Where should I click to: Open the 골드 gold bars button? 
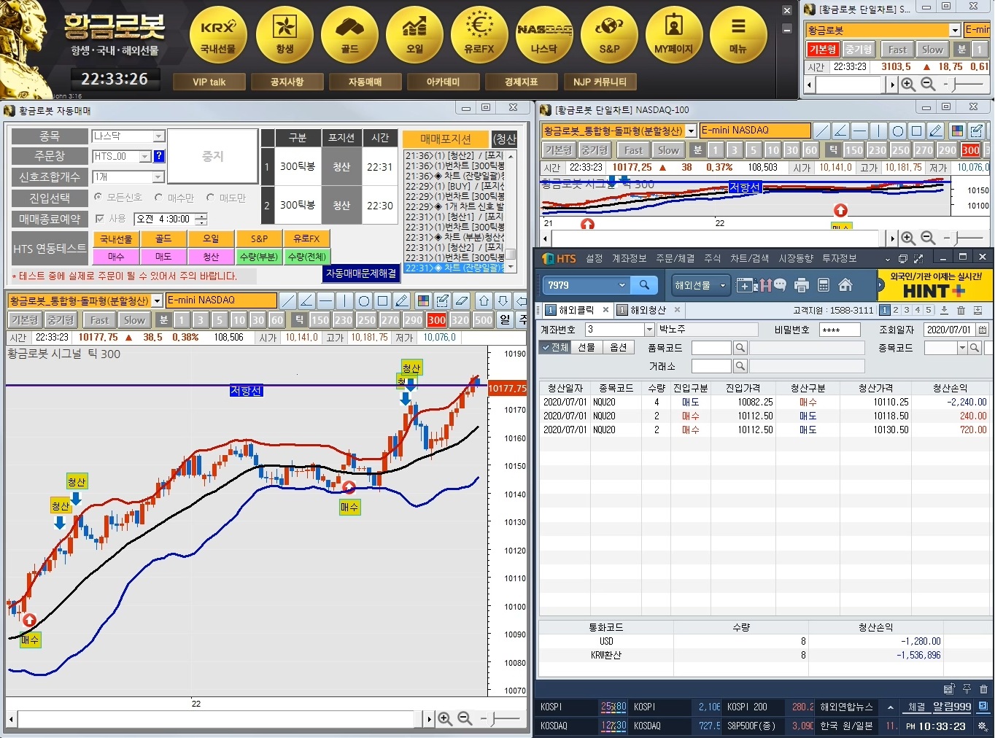pos(349,35)
